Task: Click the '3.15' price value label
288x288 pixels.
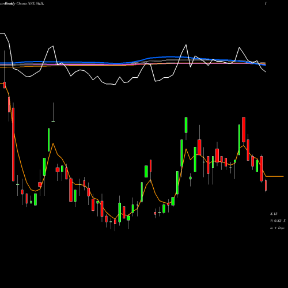Action: click(274, 214)
